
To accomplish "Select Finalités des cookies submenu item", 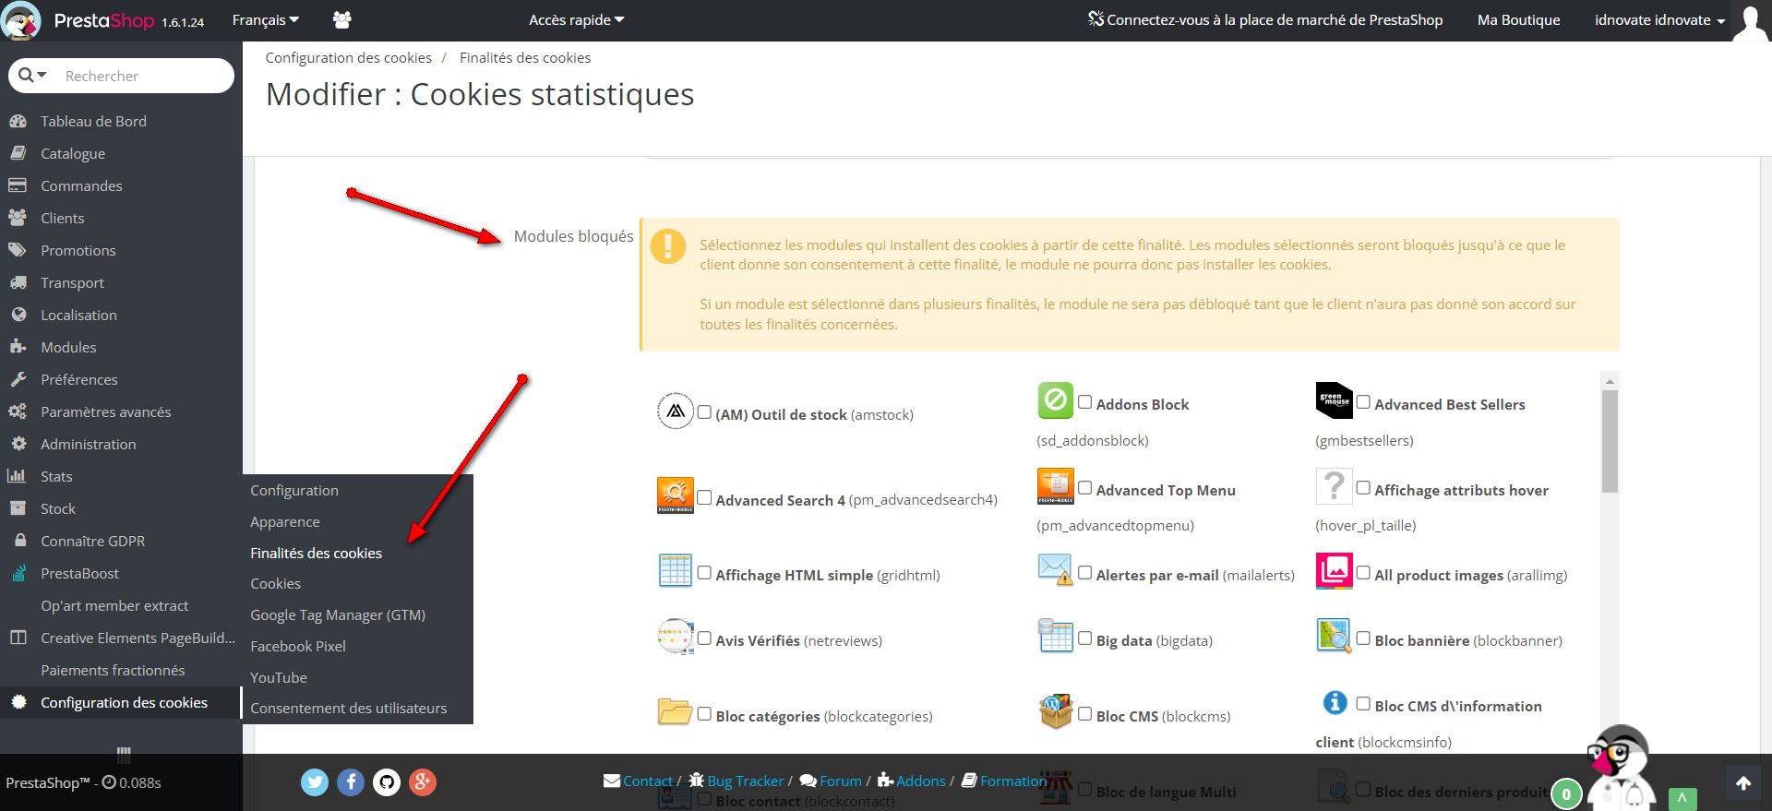I will coord(316,553).
